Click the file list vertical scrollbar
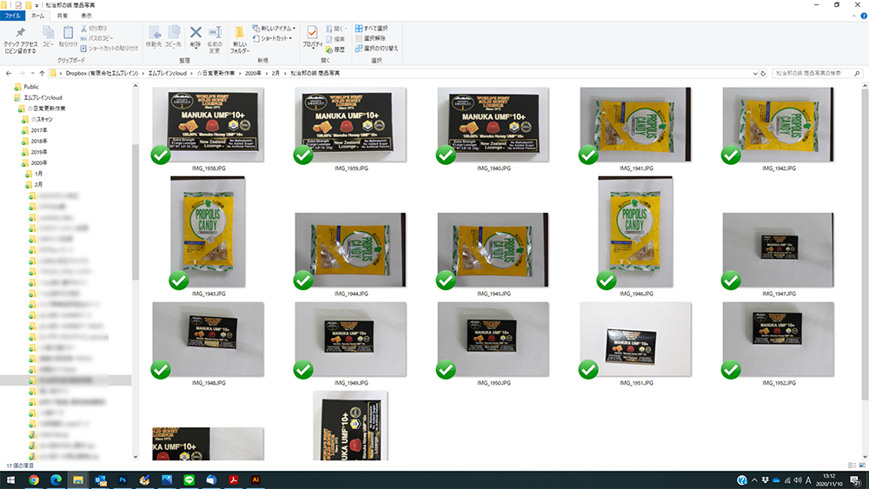This screenshot has width=869, height=489. (x=865, y=247)
